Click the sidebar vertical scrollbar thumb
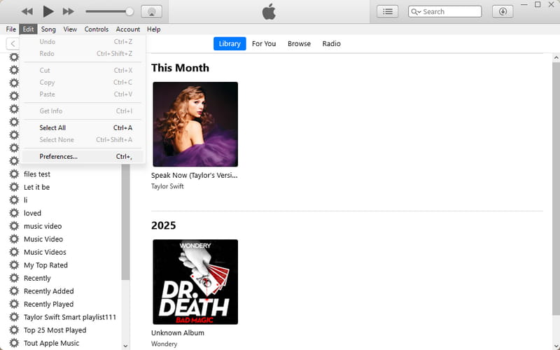 125,221
